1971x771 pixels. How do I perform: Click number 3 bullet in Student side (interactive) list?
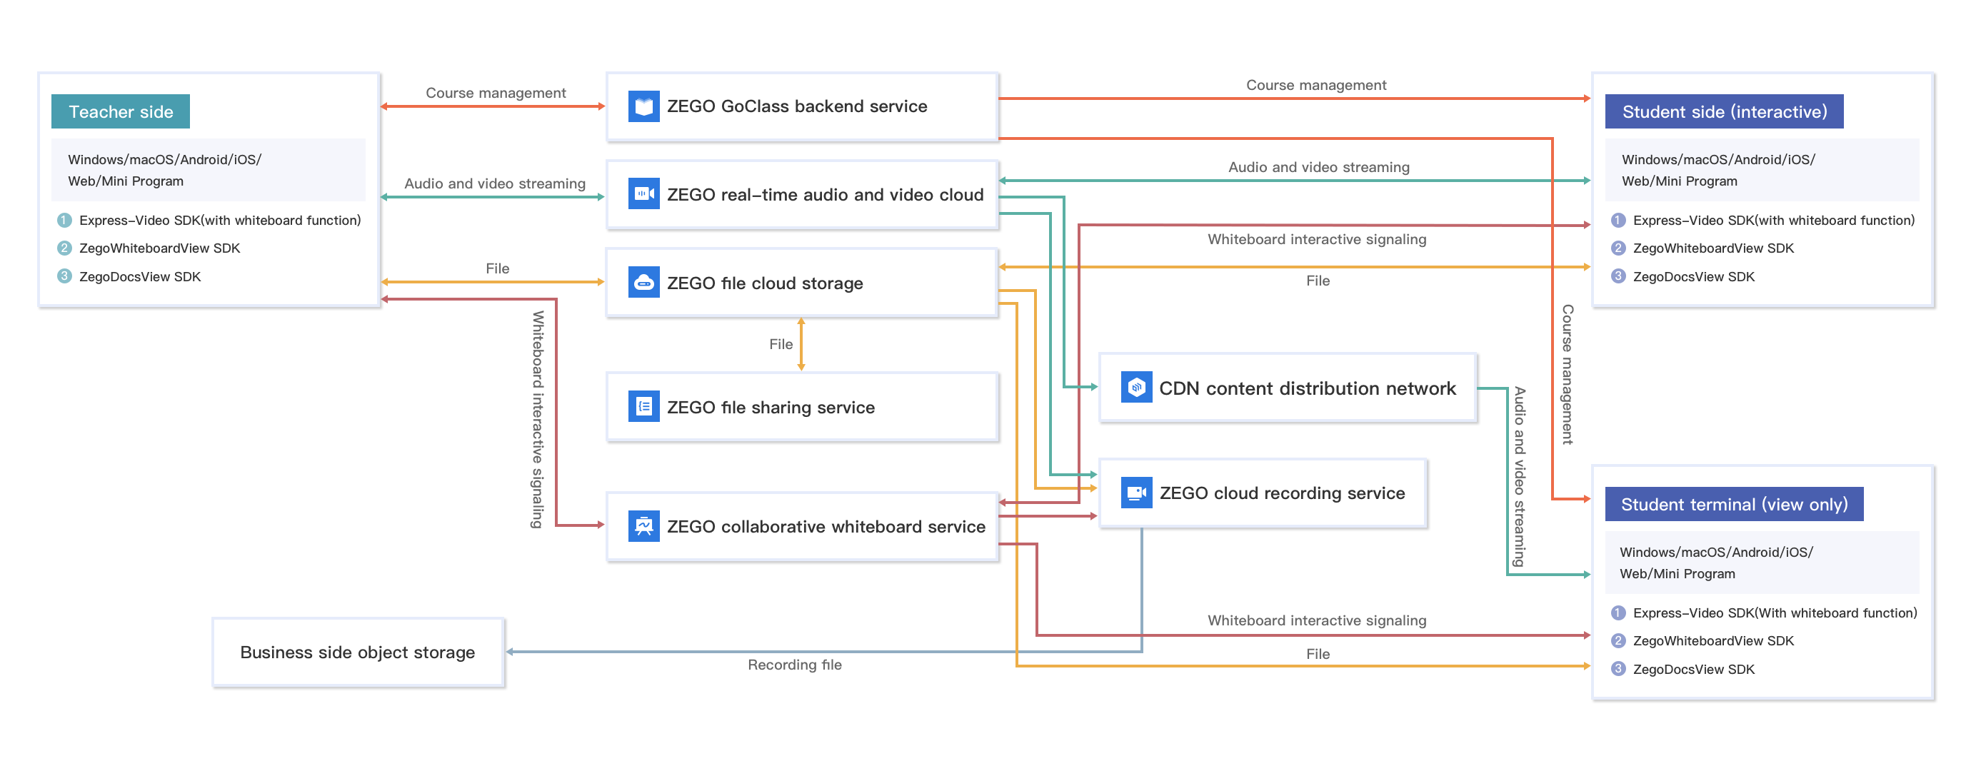pyautogui.click(x=1618, y=276)
